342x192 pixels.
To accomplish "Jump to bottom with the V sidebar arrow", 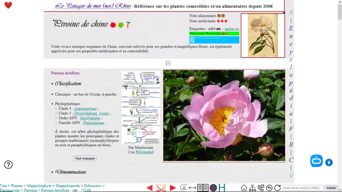I will click(292, 175).
